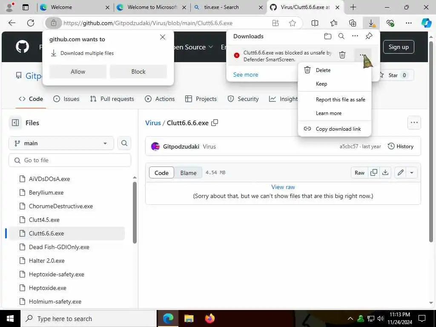
Task: Open the GitHub logo home link
Action: pos(22,47)
